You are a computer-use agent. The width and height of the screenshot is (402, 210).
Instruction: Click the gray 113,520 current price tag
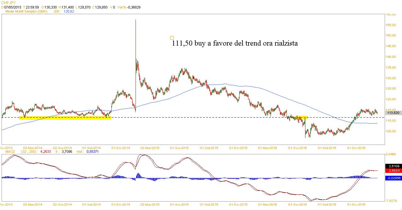tap(393, 113)
